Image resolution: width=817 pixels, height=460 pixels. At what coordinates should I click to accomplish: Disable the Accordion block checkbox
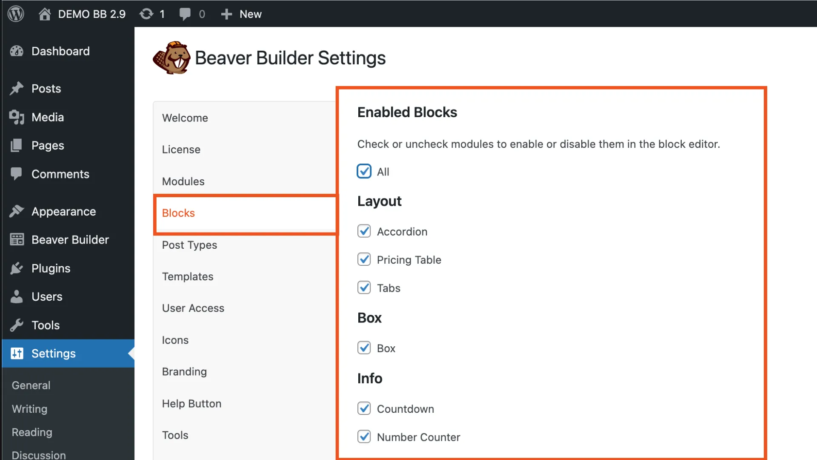coord(364,231)
